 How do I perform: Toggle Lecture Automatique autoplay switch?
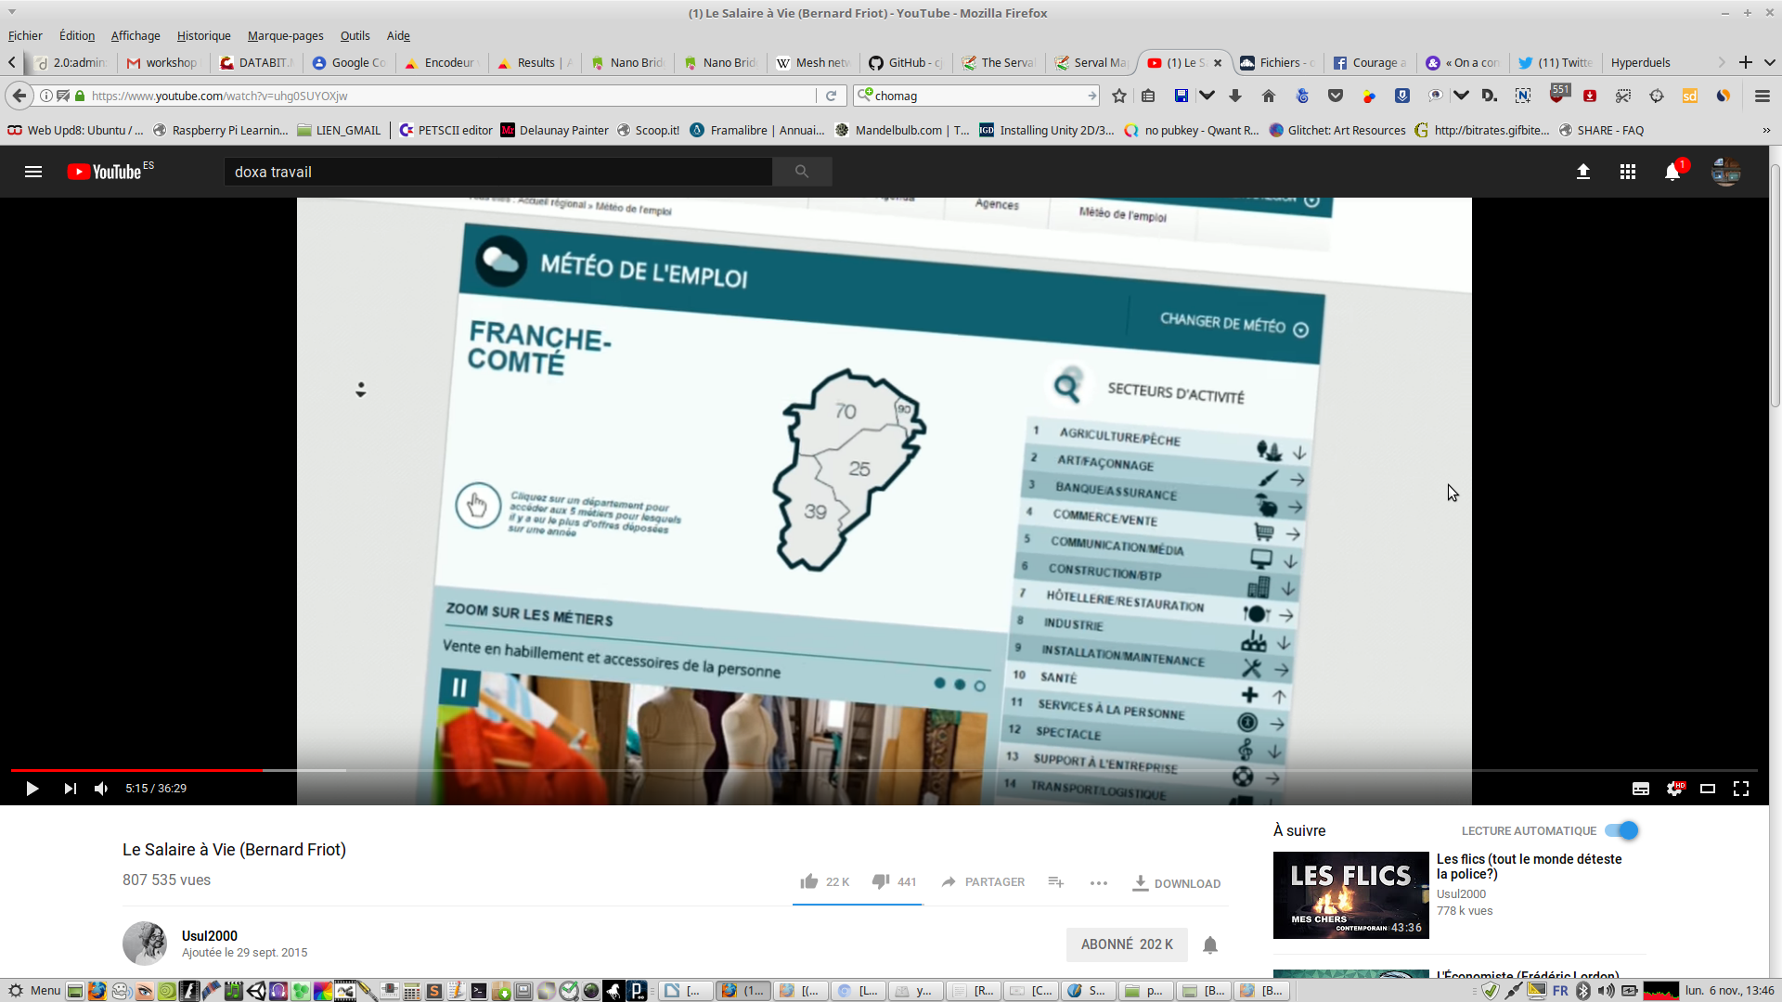click(1621, 830)
